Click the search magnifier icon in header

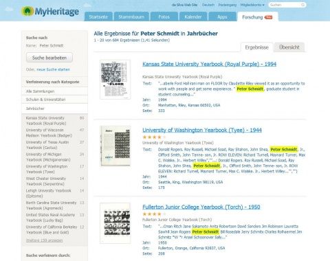pyautogui.click(x=302, y=5)
